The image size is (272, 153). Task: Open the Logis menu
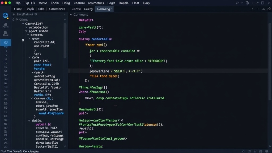[111, 3]
